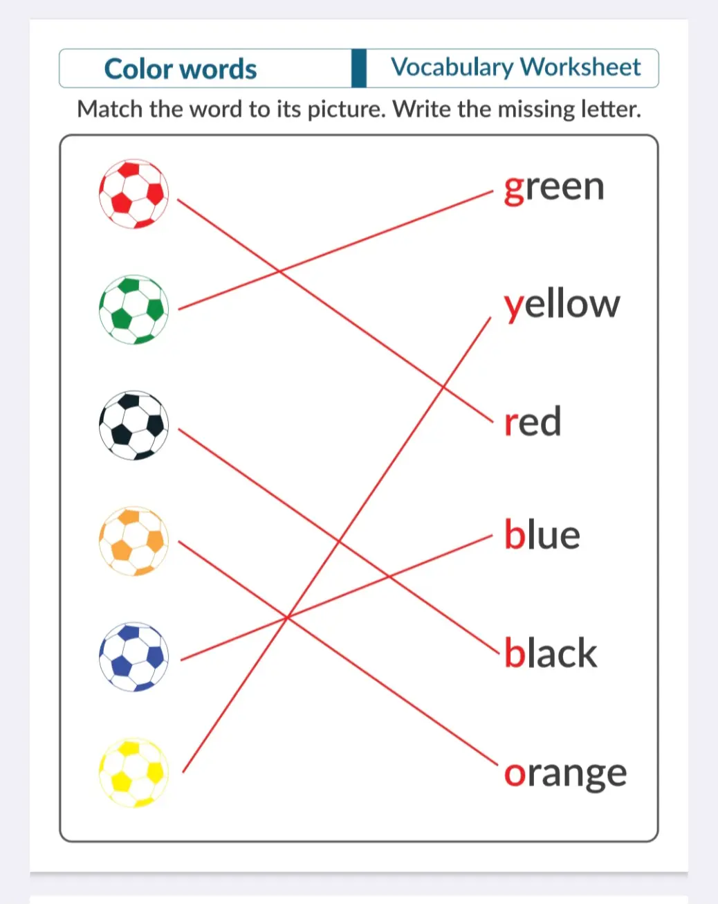This screenshot has width=718, height=904.
Task: Tap the red letter "y" in yellow
Action: coord(514,307)
